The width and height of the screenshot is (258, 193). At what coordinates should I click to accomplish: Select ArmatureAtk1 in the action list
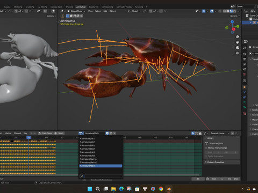tap(101, 138)
